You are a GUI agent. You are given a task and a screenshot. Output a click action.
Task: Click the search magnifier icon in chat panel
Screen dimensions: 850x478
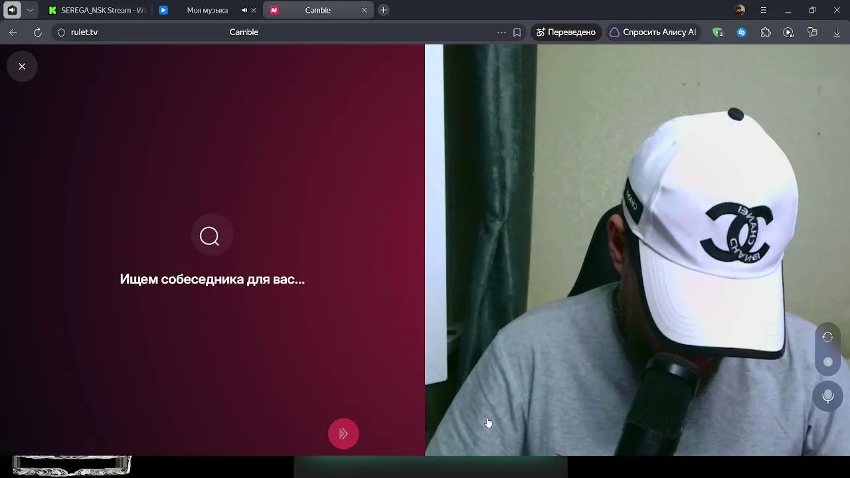coord(209,236)
